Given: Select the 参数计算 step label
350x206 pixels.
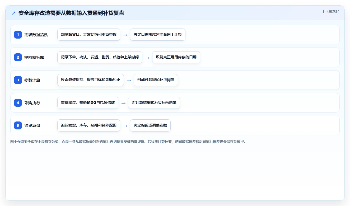Looking at the screenshot, I should click(32, 80).
